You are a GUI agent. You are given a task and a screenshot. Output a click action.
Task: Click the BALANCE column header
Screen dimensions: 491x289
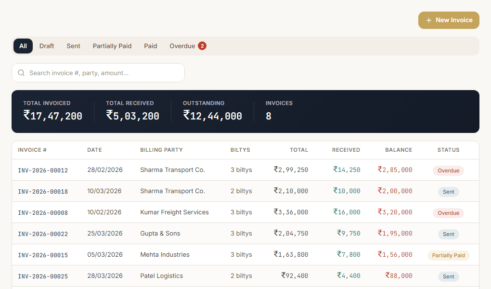point(399,150)
